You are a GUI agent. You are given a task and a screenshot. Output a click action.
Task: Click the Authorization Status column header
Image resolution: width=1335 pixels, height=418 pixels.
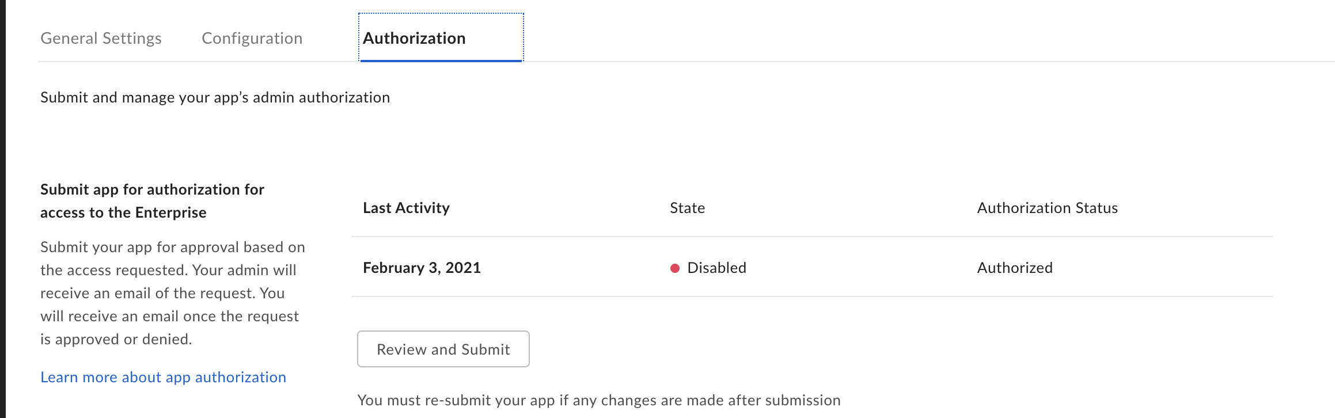[x=1047, y=208]
